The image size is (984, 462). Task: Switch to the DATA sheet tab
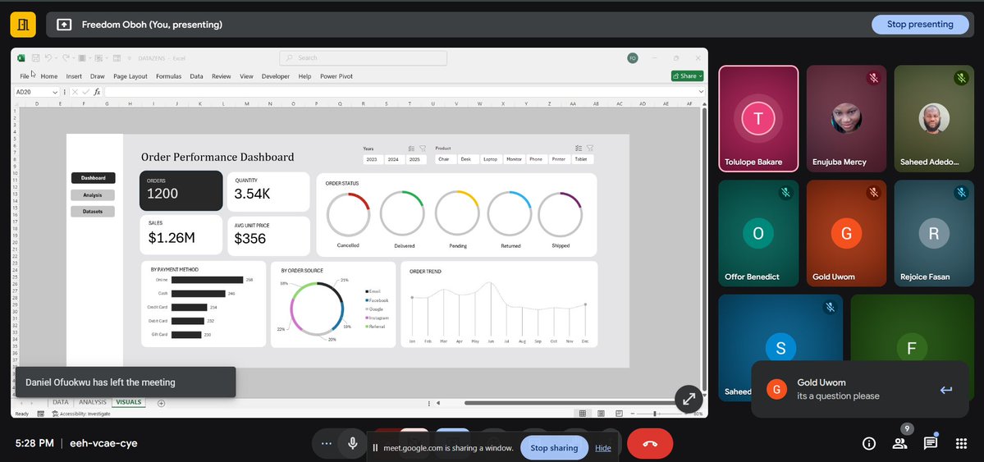[x=60, y=402]
